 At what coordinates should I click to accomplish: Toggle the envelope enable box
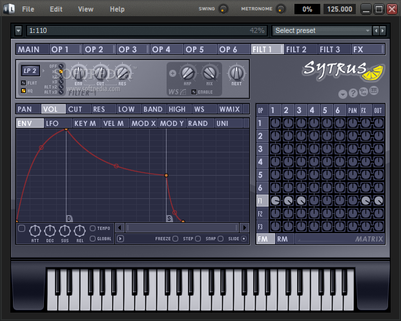pos(22,228)
